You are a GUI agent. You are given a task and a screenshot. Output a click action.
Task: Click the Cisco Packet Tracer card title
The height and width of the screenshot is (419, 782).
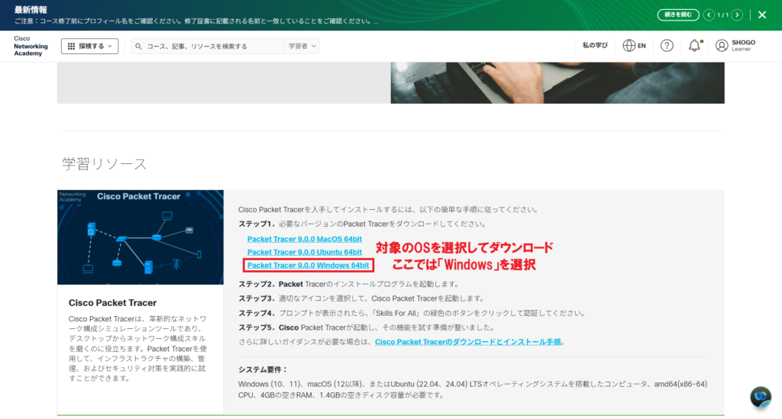click(x=113, y=303)
